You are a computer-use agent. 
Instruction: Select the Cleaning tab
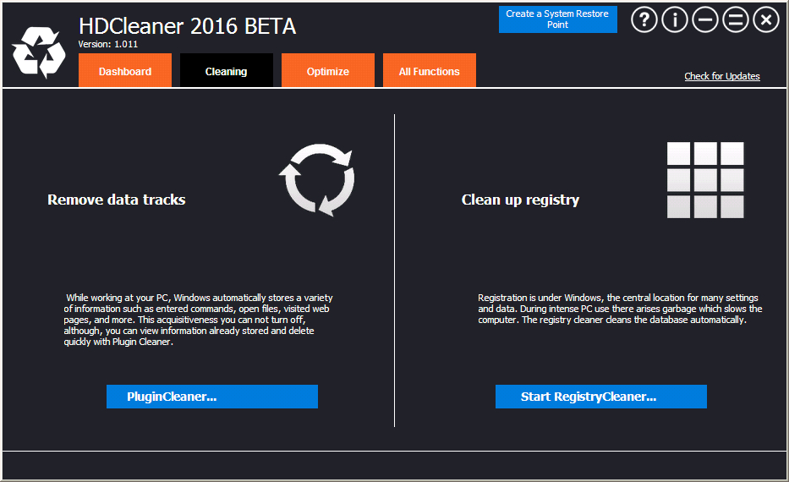[227, 70]
